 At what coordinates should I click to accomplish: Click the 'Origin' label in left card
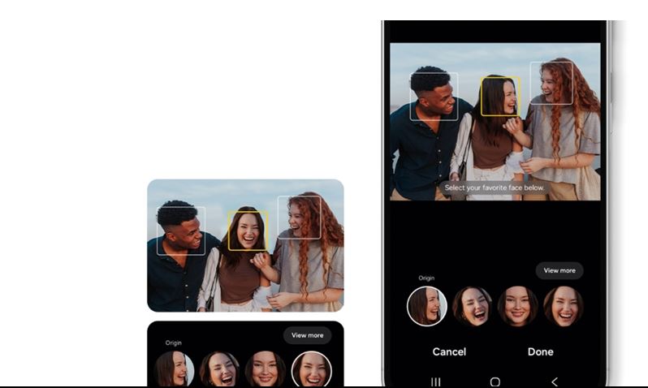click(174, 343)
